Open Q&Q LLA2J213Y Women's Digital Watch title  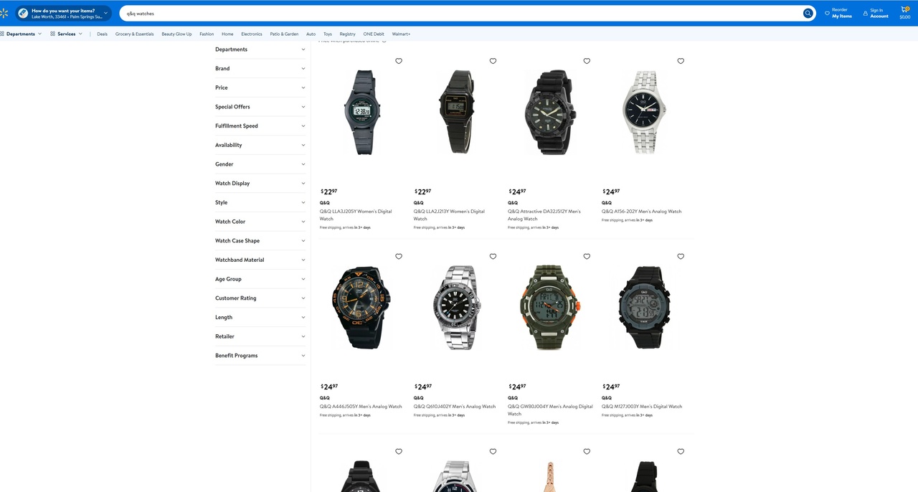click(449, 215)
